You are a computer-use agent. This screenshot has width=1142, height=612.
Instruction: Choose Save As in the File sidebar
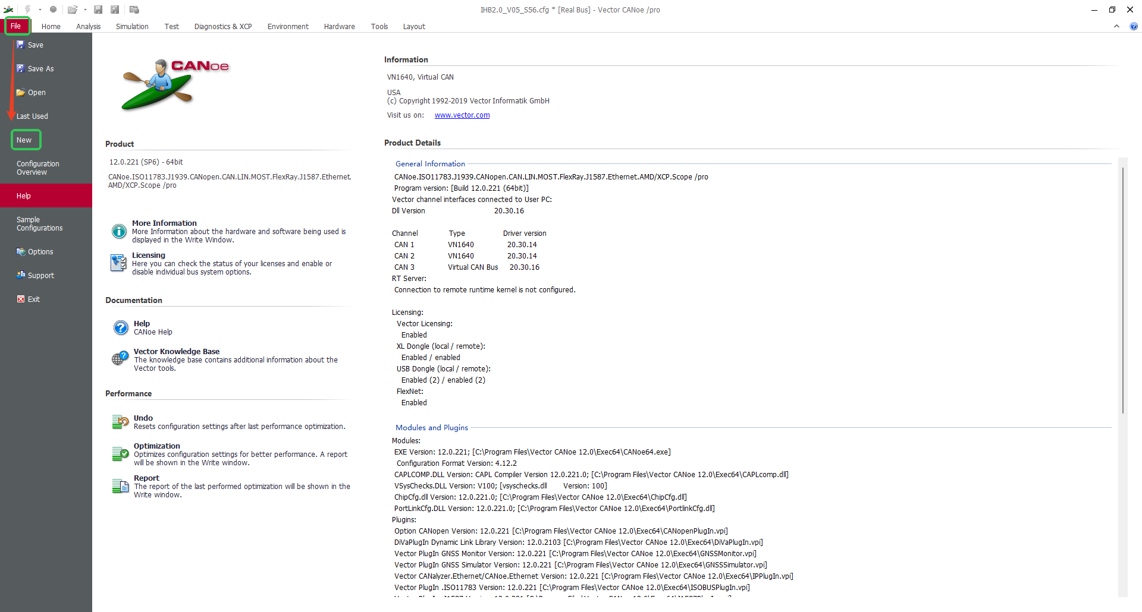[46, 69]
